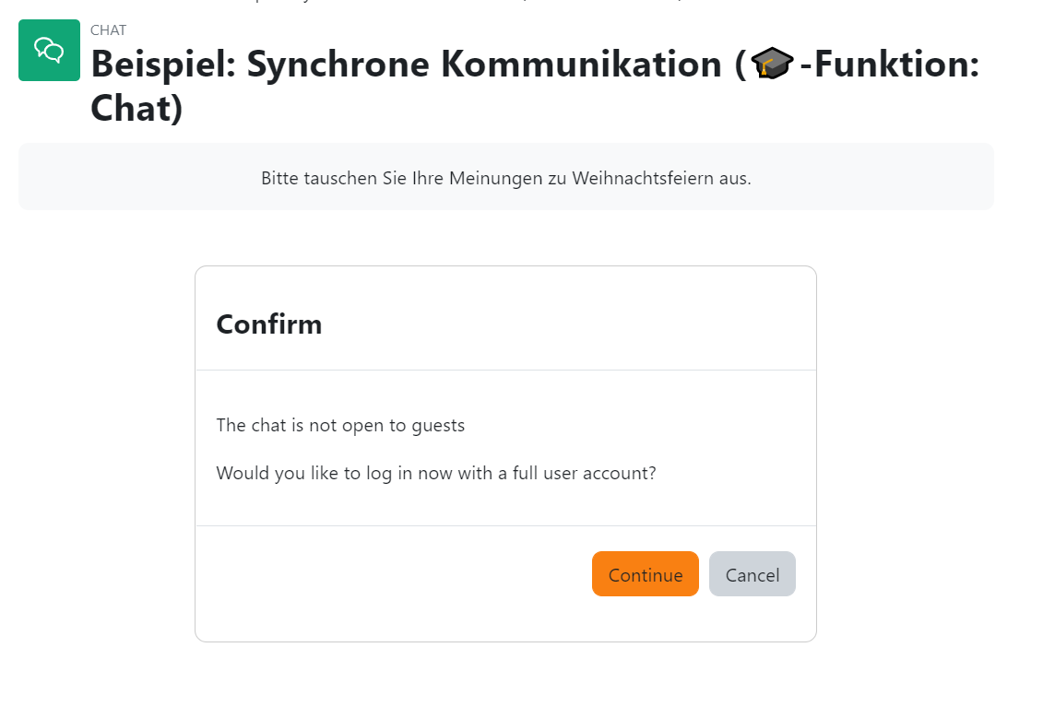Click the word "Beispiel:" in the heading
1055x718 pixels.
(163, 65)
